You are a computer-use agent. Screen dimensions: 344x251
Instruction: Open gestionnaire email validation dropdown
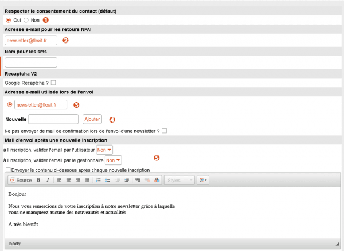[113, 160]
